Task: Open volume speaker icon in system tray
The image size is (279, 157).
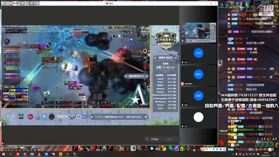Action: click(x=250, y=154)
